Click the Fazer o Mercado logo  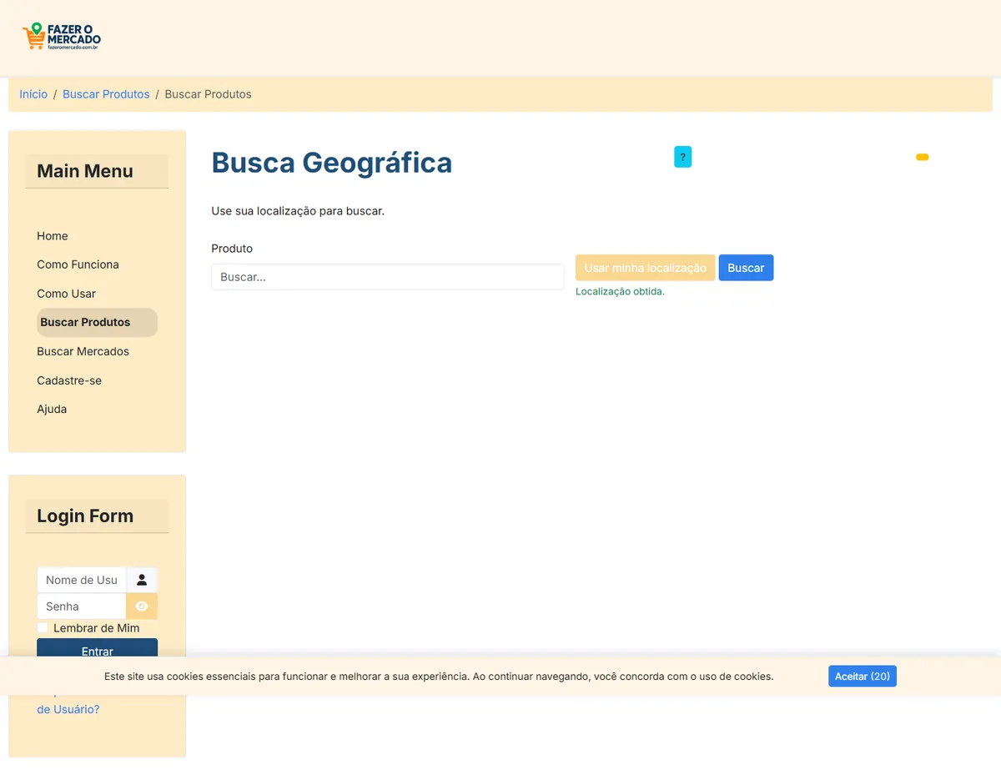[62, 37]
